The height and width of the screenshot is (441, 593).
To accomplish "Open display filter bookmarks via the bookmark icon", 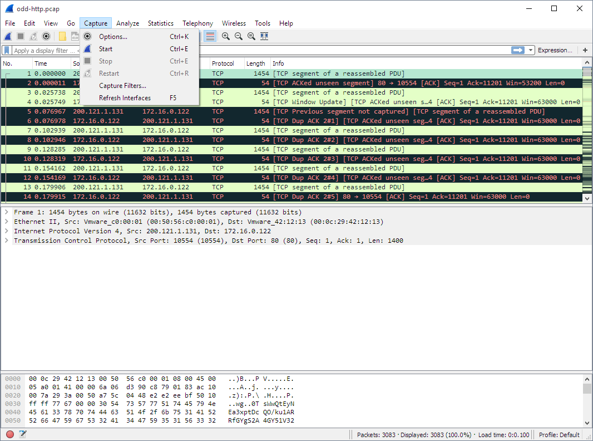I will point(7,50).
